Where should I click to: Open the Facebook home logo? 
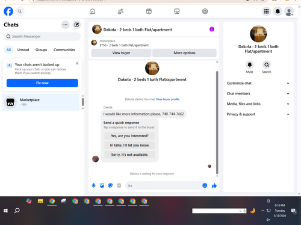click(8, 11)
